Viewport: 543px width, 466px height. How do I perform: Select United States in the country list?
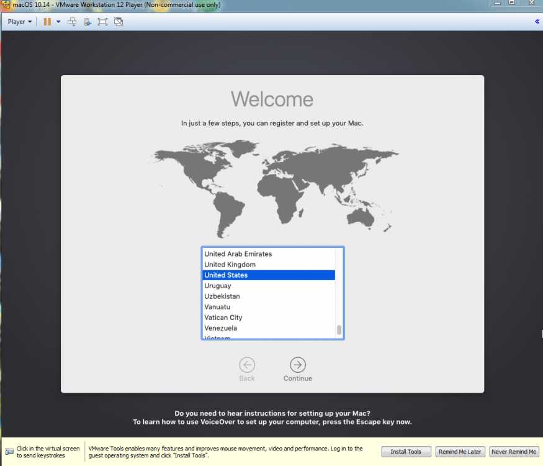(x=268, y=275)
